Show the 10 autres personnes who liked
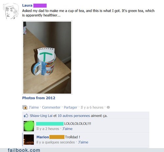 (74, 115)
